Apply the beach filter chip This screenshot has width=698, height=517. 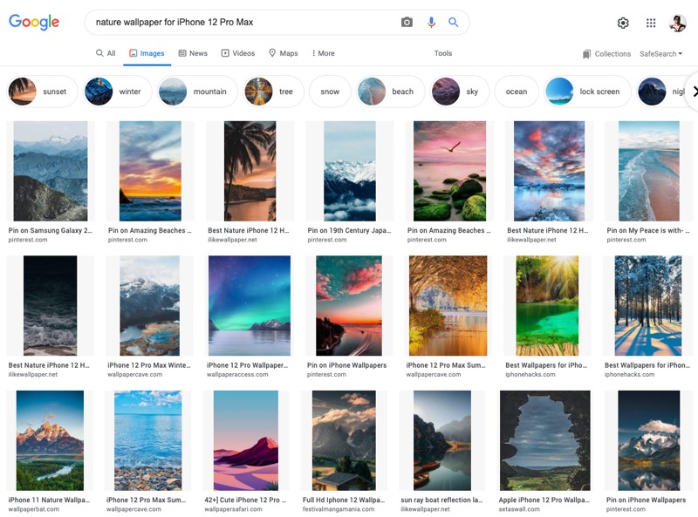(390, 92)
